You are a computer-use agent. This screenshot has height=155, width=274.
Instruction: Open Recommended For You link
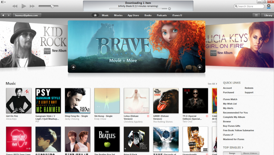[235, 113]
